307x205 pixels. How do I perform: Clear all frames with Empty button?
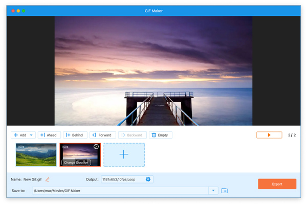tap(161, 135)
